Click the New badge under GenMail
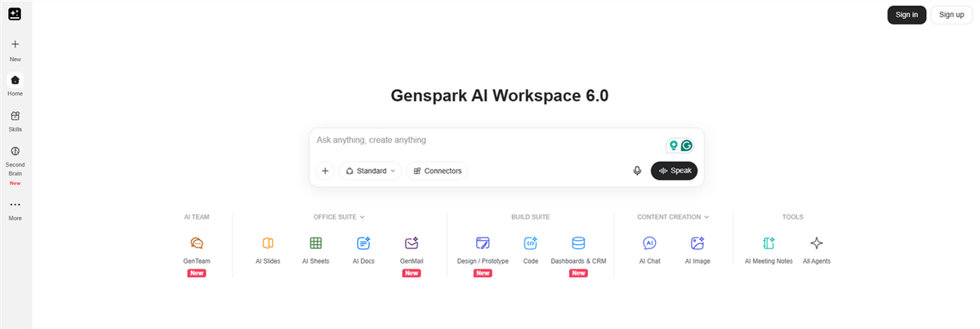Viewport: 980px width, 329px height. (x=412, y=273)
